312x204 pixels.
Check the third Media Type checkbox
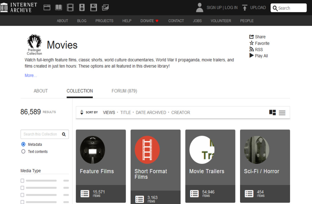(x=22, y=195)
